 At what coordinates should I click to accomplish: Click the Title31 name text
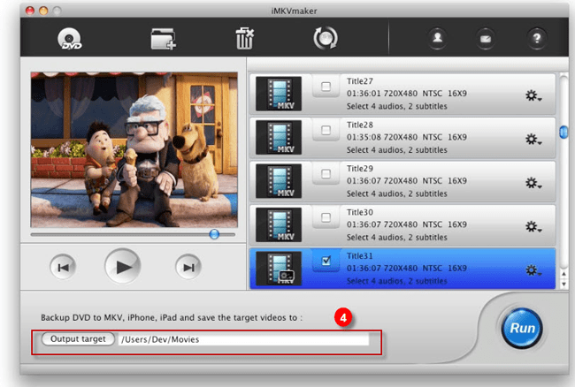[360, 256]
